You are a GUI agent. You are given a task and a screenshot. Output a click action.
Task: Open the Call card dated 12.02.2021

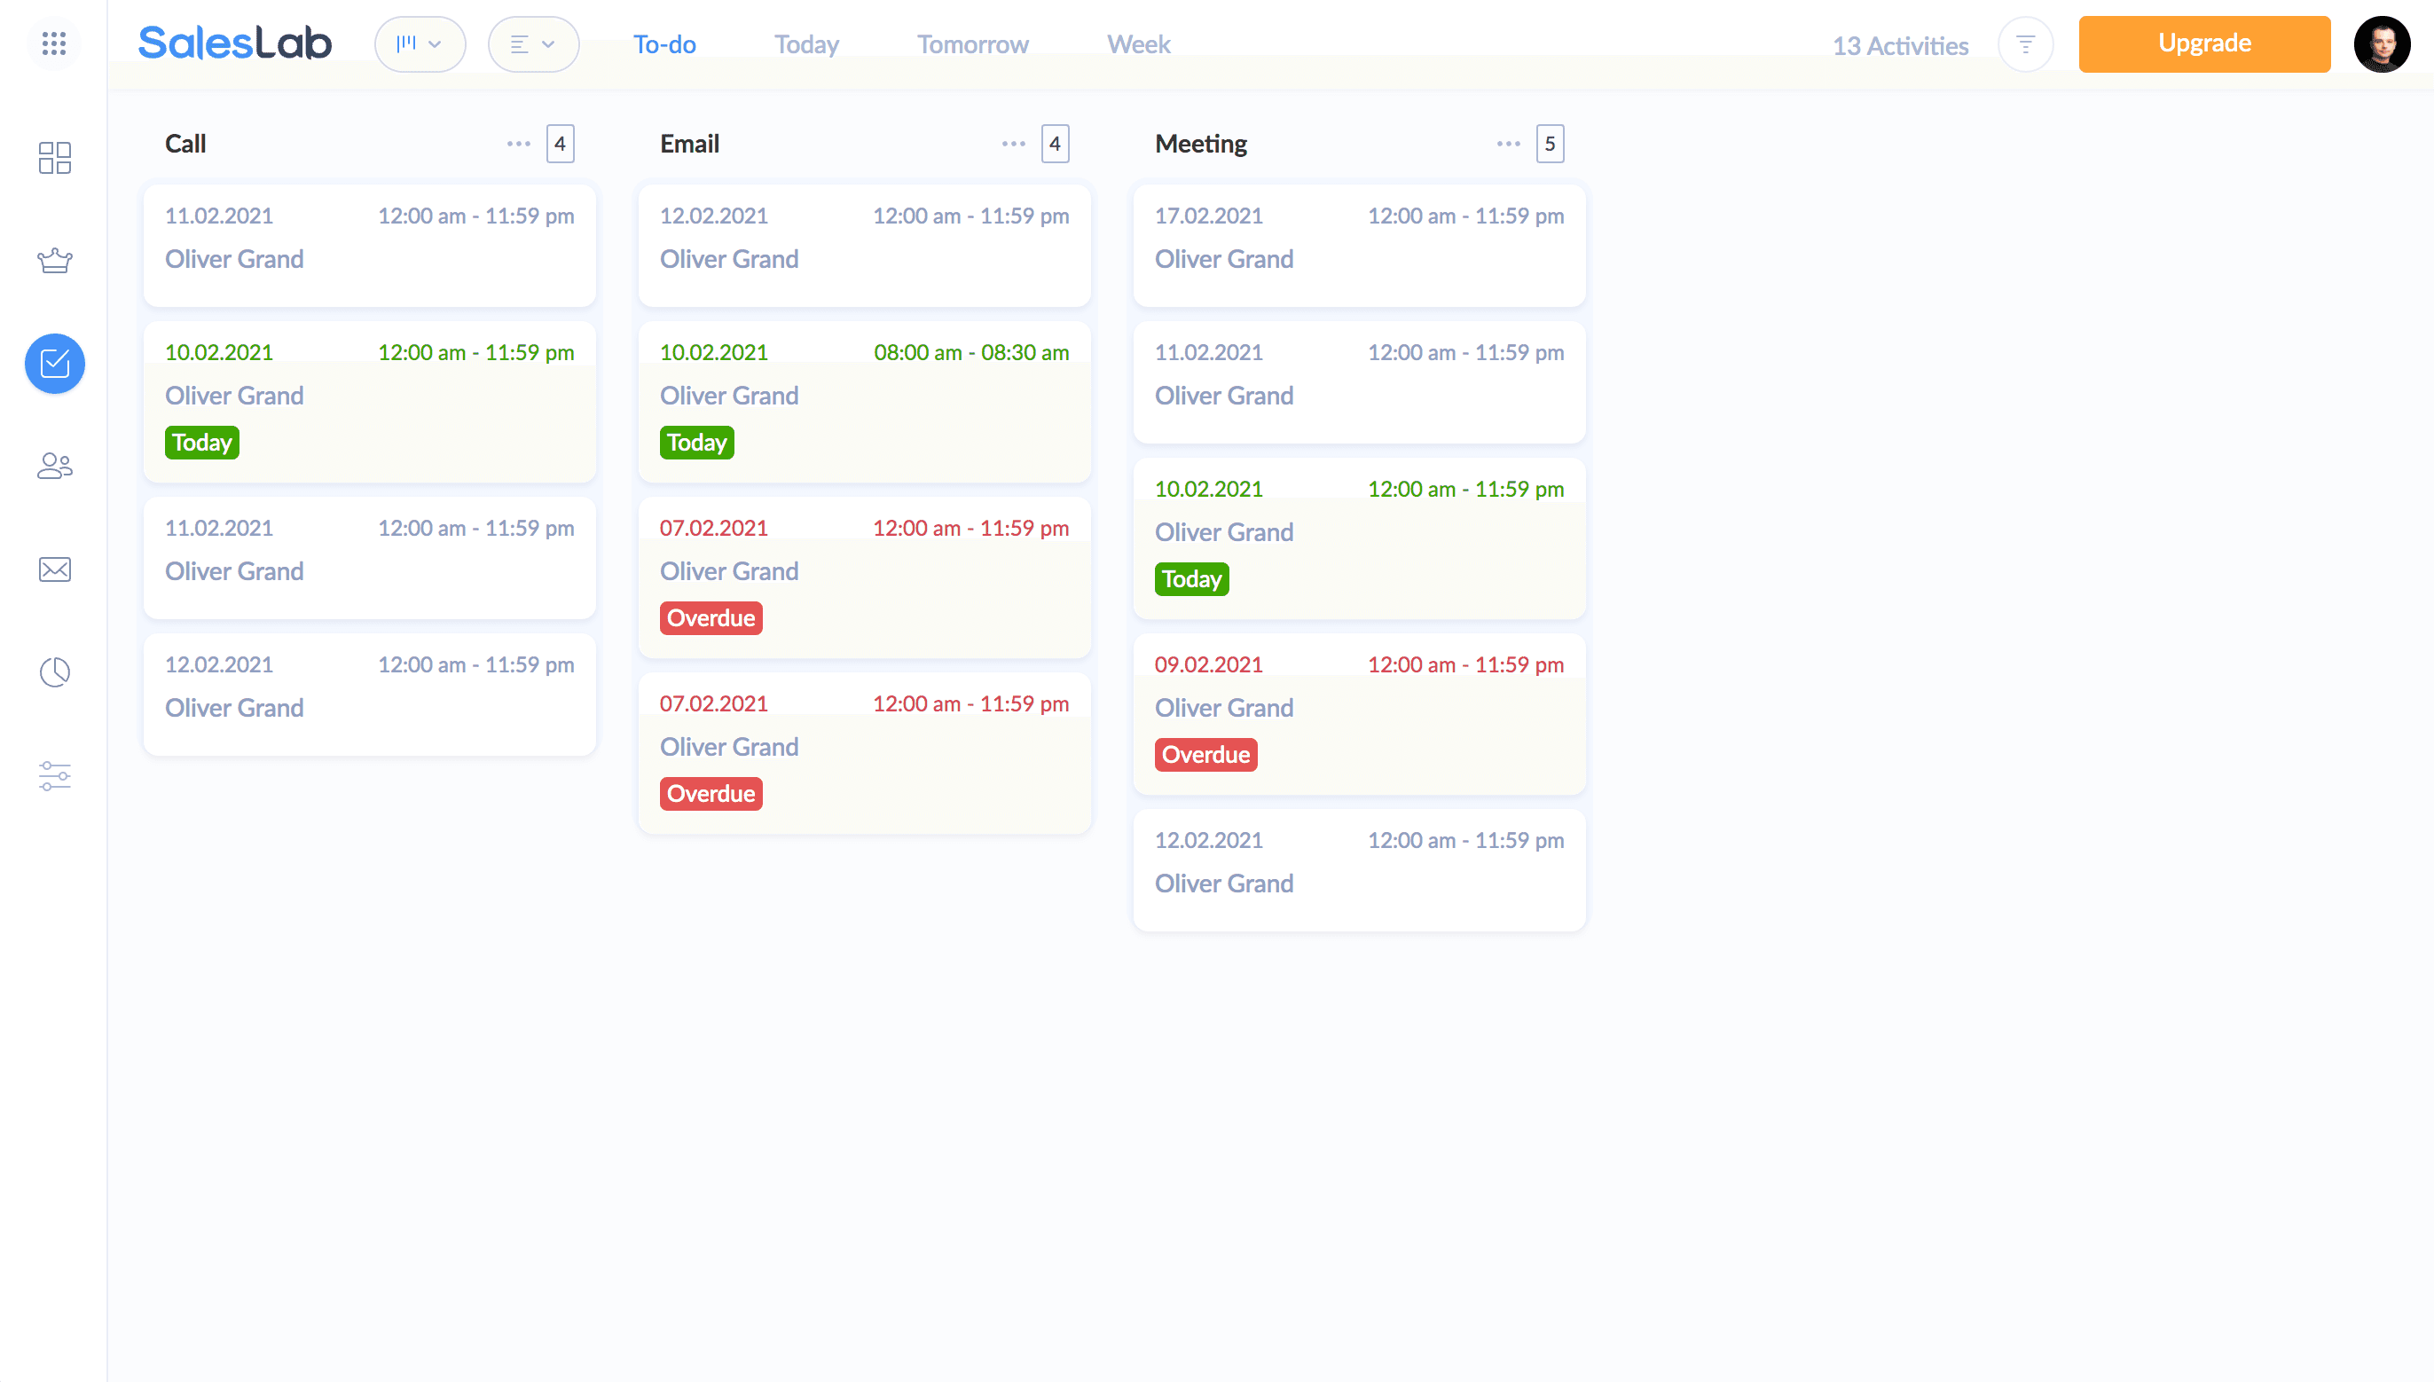pyautogui.click(x=369, y=694)
